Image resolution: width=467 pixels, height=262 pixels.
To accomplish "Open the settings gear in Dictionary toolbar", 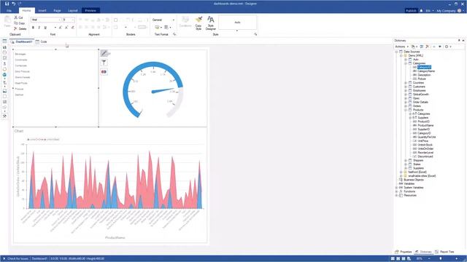I will pos(447,47).
